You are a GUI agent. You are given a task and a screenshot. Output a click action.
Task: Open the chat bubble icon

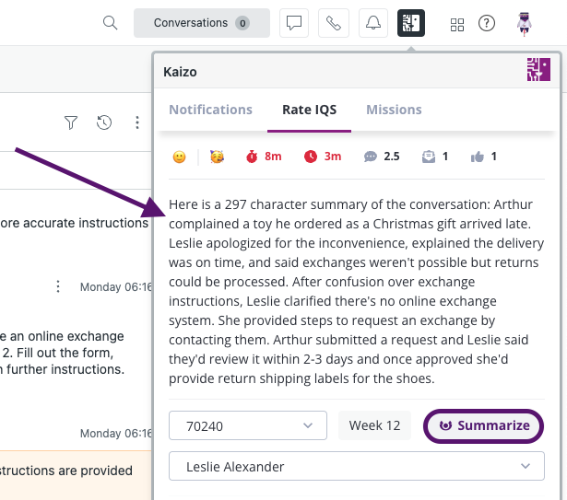(293, 23)
